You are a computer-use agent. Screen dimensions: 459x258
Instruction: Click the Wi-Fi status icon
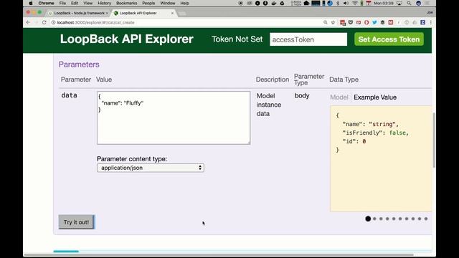pos(355,3)
